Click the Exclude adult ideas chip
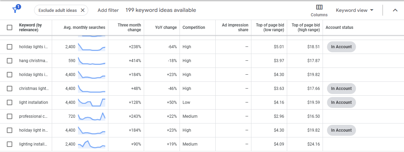The height and width of the screenshot is (152, 404). pos(58,10)
